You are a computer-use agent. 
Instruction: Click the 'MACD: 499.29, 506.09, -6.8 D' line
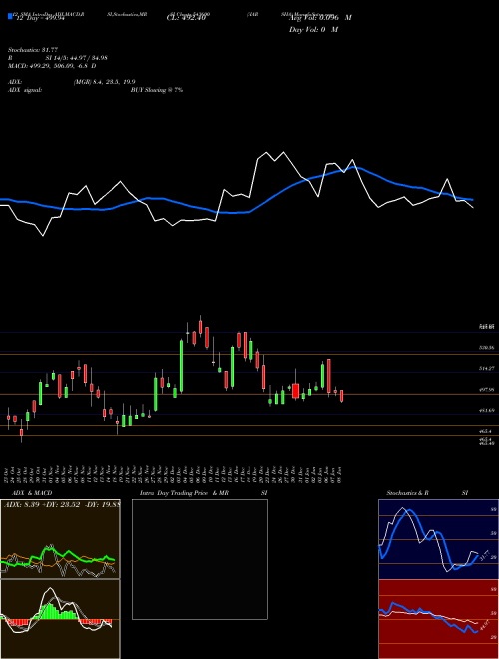(52, 66)
